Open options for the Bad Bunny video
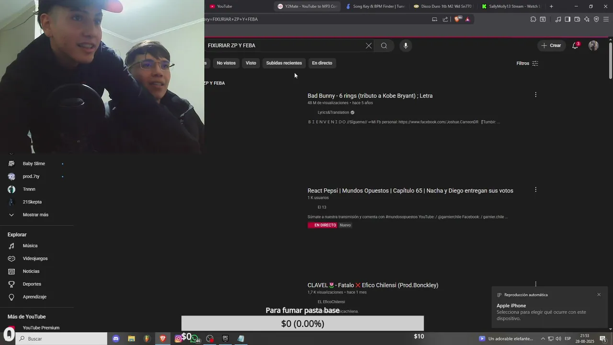The height and width of the screenshot is (345, 613). click(535, 95)
